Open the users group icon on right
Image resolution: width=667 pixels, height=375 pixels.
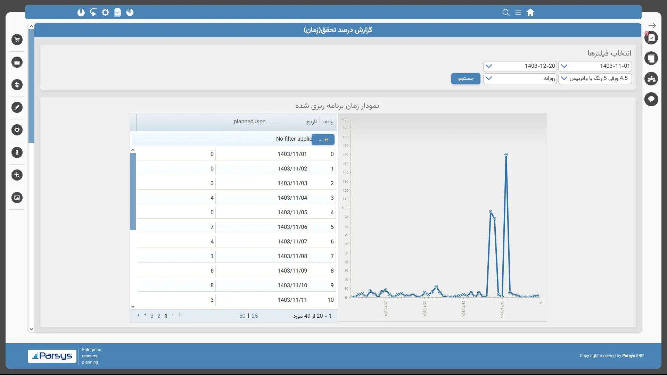pos(651,79)
